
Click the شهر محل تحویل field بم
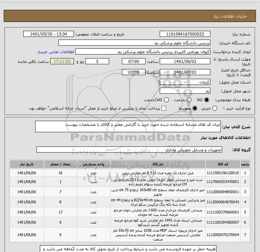185,91
